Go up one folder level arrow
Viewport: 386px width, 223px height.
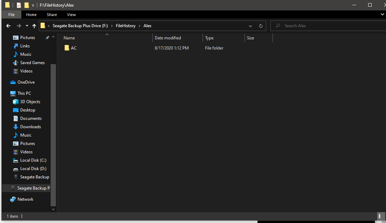pyautogui.click(x=34, y=26)
